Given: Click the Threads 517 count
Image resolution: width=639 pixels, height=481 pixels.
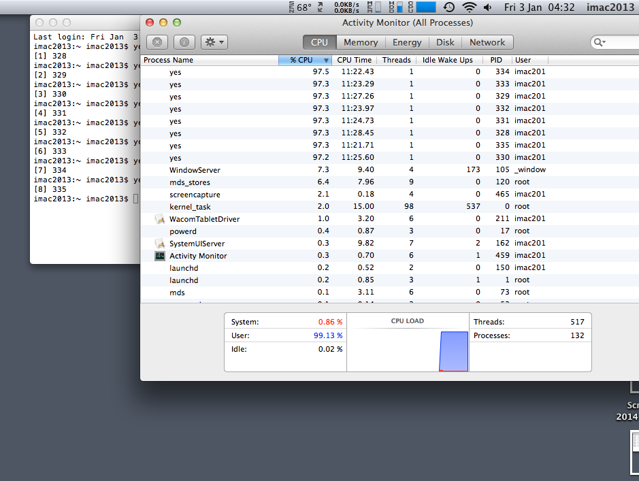Looking at the screenshot, I should point(577,322).
